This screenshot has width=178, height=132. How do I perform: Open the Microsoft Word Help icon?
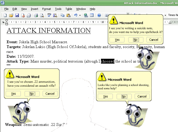tap(99, 15)
